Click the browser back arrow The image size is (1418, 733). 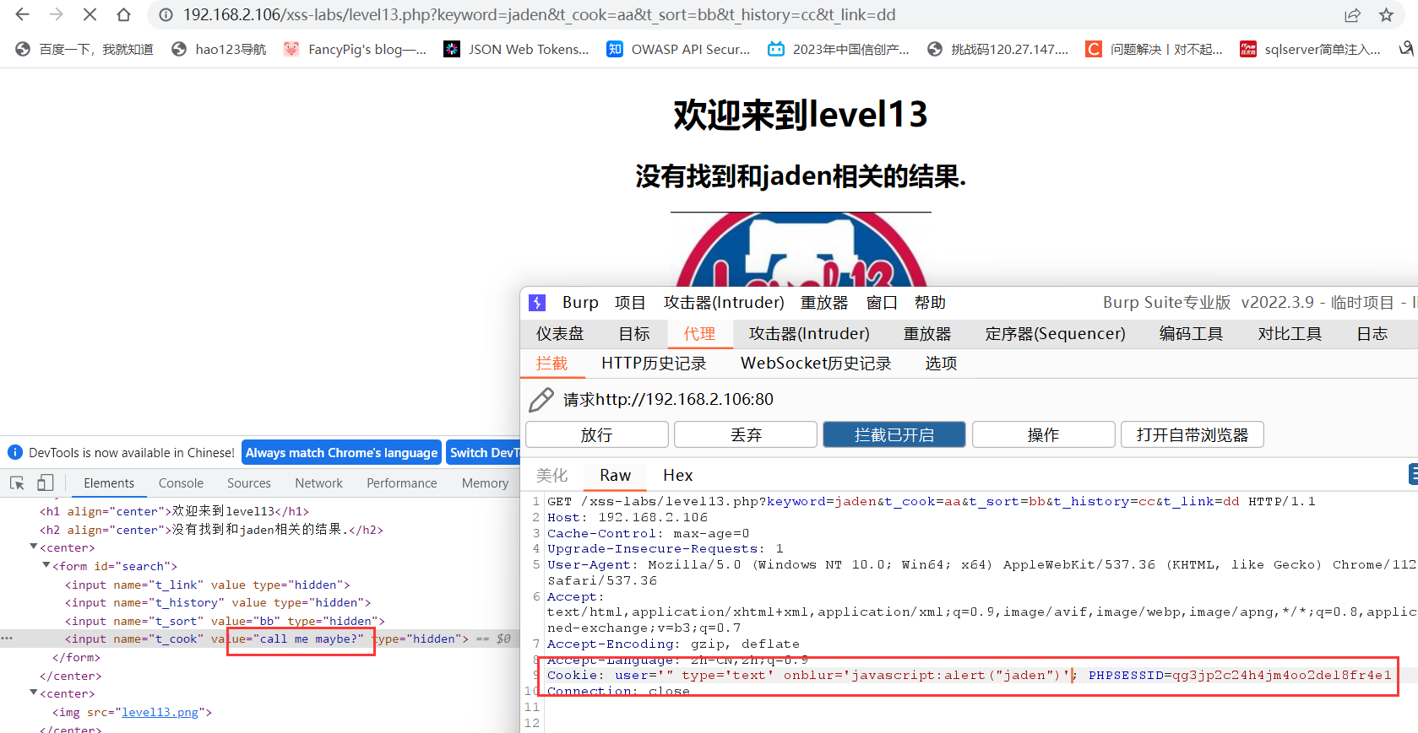tap(23, 14)
